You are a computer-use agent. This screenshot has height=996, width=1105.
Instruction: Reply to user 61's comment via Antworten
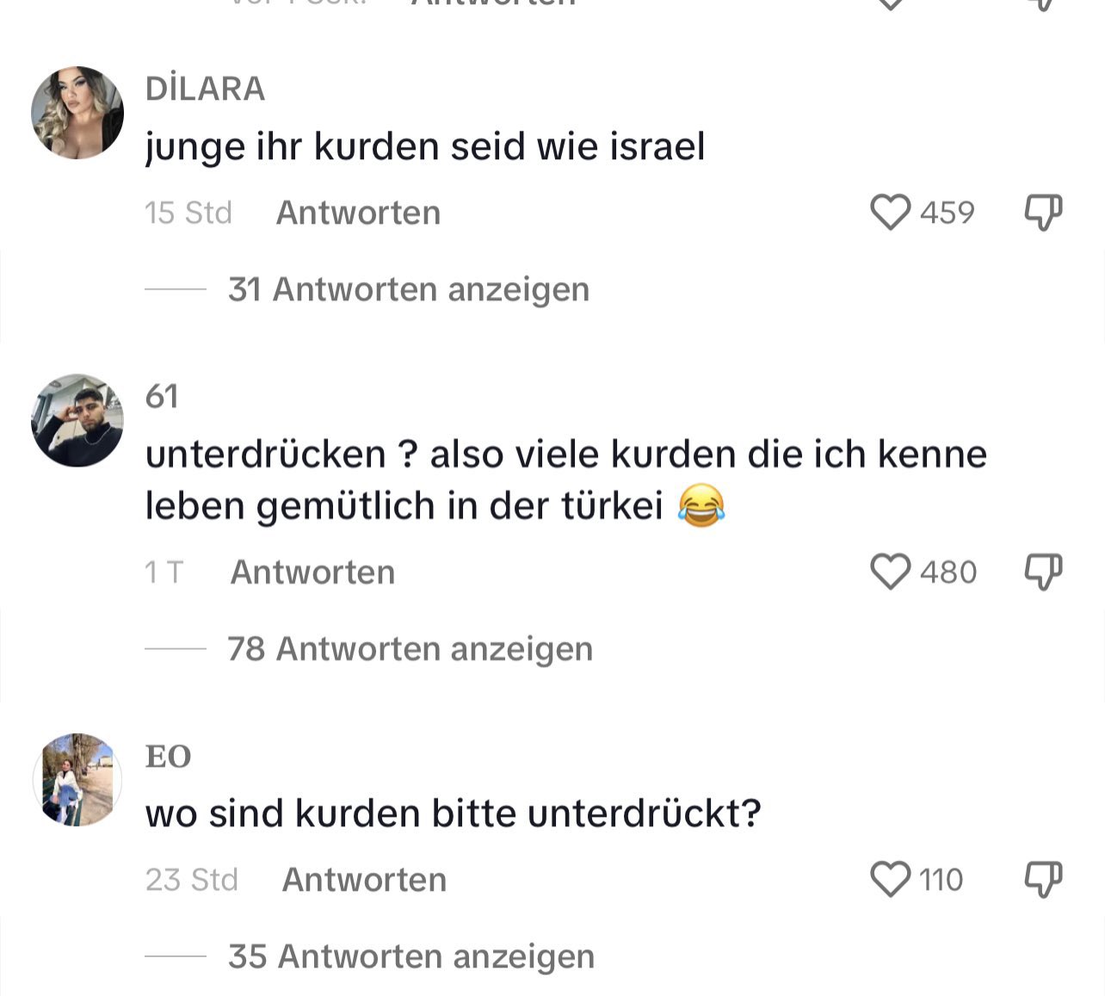pyautogui.click(x=312, y=572)
